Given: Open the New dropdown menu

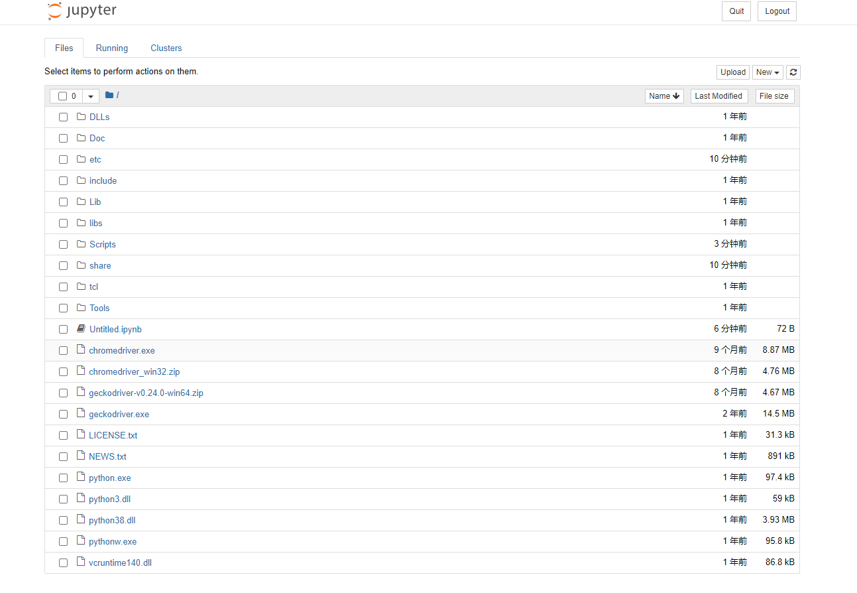Looking at the screenshot, I should (x=768, y=72).
